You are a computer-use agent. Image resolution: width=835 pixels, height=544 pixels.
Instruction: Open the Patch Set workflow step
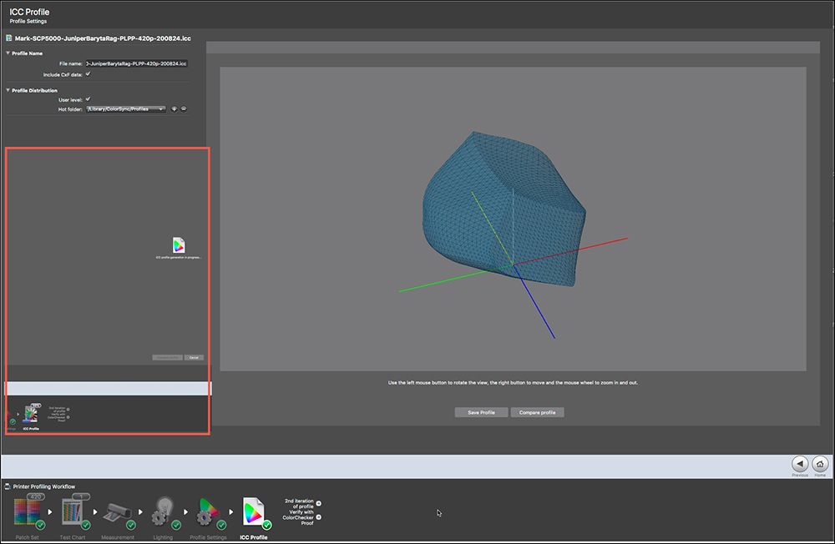pos(28,512)
